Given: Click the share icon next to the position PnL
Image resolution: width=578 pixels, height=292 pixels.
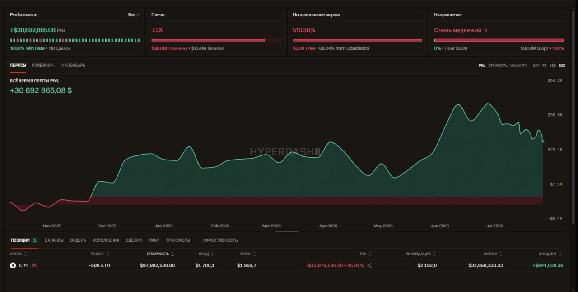Looking at the screenshot, I should tap(369, 265).
